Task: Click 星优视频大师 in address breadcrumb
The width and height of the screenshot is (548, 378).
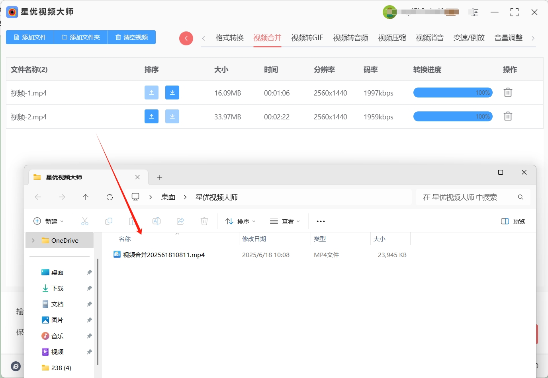Action: (x=216, y=197)
